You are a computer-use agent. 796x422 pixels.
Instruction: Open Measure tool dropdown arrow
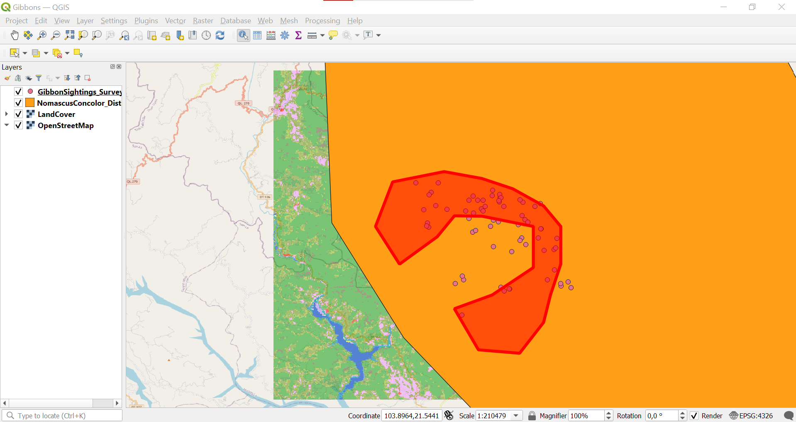pos(322,36)
